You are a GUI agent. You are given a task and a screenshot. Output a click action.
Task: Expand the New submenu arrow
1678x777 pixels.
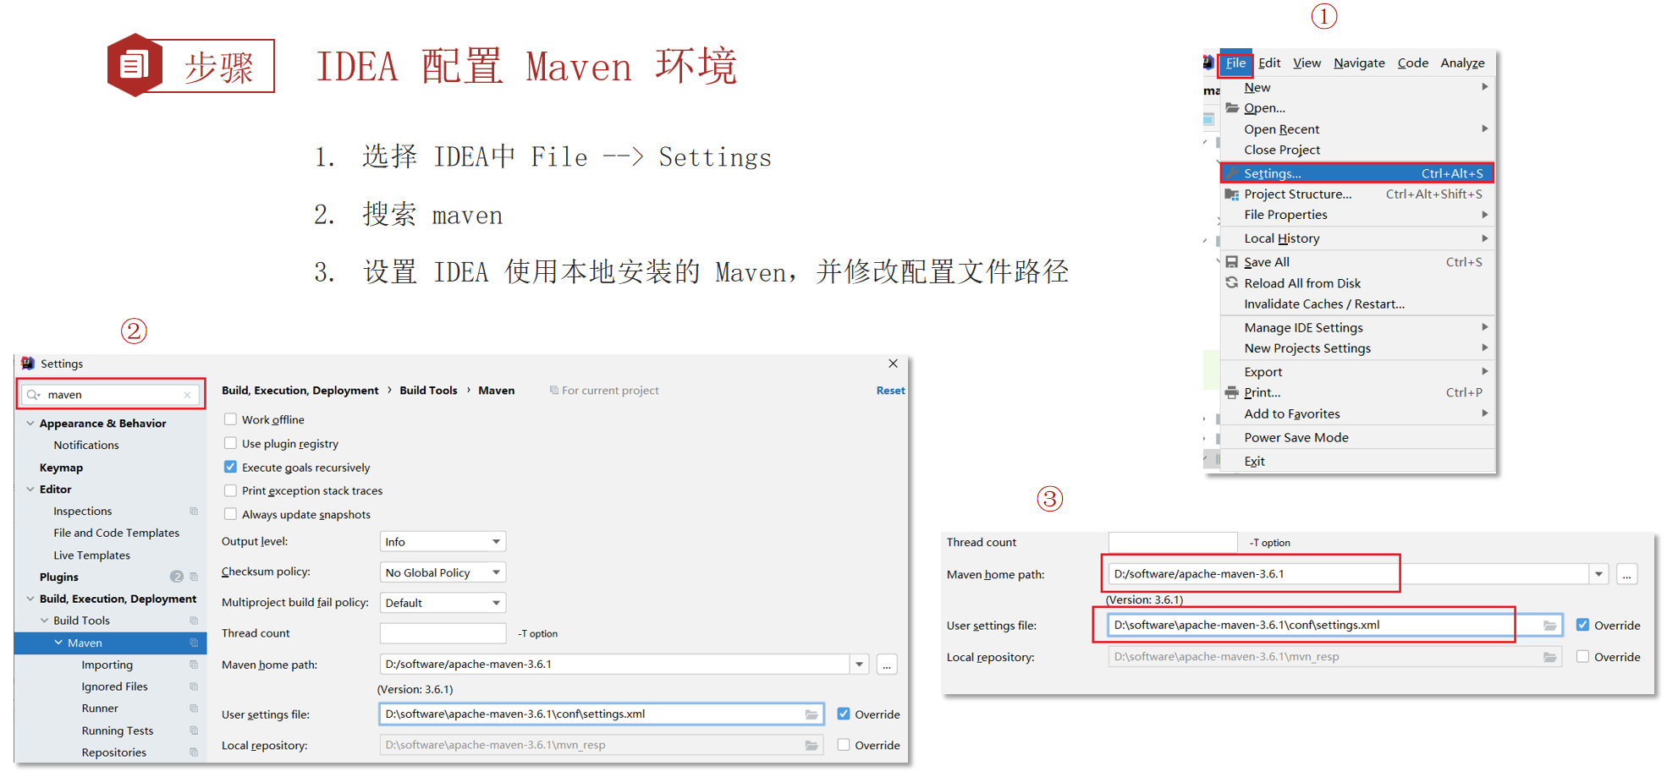click(x=1485, y=86)
